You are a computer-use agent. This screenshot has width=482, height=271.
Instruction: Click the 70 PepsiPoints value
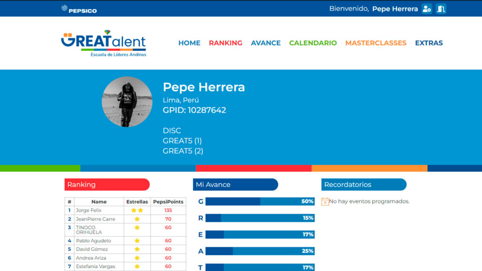pyautogui.click(x=168, y=219)
